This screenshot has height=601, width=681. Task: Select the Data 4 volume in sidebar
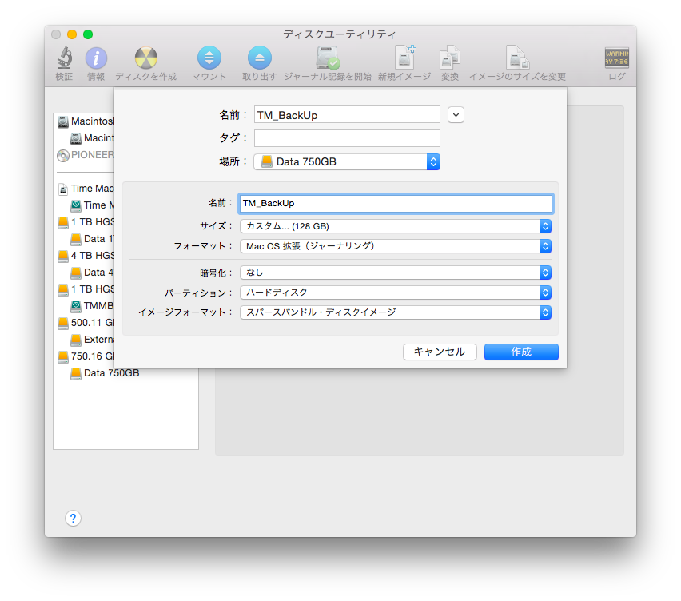click(92, 273)
